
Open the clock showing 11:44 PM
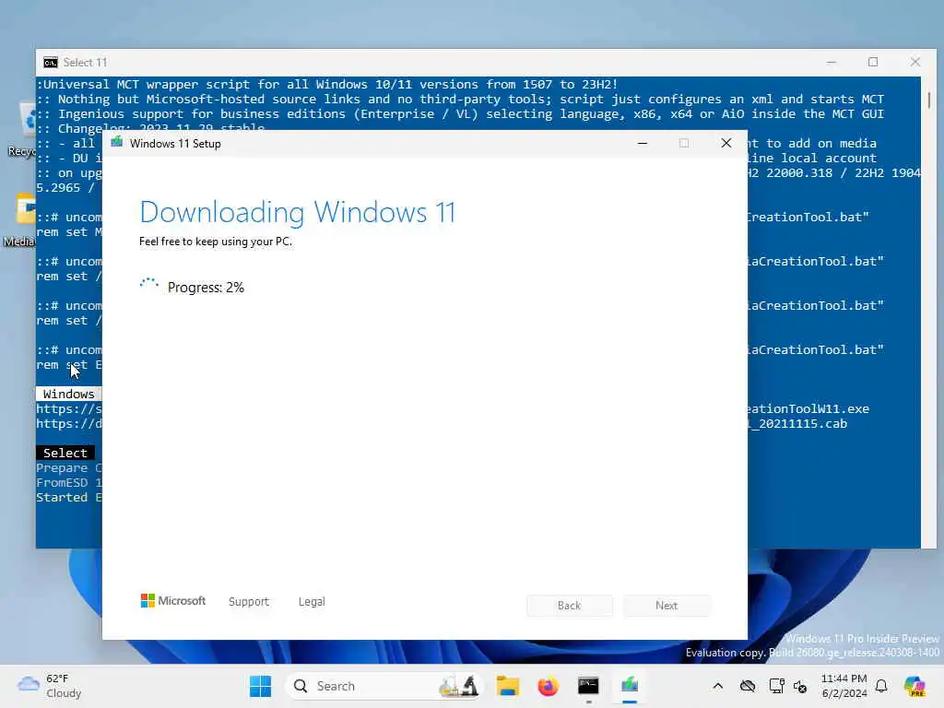(844, 686)
